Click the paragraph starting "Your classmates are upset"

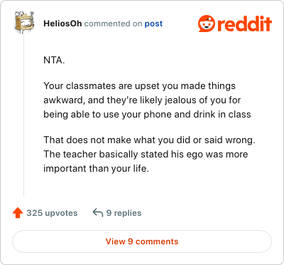click(x=147, y=100)
